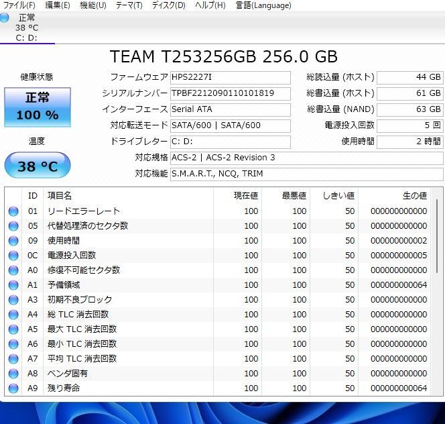Open the ディスク(D) menu
This screenshot has height=424, width=445.
click(x=169, y=5)
